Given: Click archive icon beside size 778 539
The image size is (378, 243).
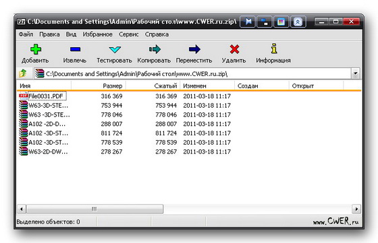Looking at the screenshot, I should pyautogui.click(x=24, y=142).
